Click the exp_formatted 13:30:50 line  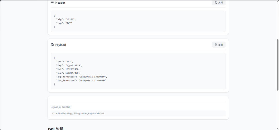pyautogui.click(x=82, y=77)
